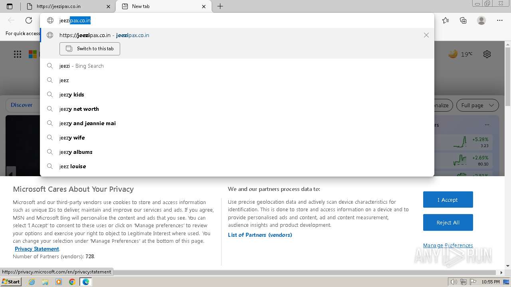
Task: Select the https://jeezipax.co.in suggestion
Action: (x=237, y=35)
